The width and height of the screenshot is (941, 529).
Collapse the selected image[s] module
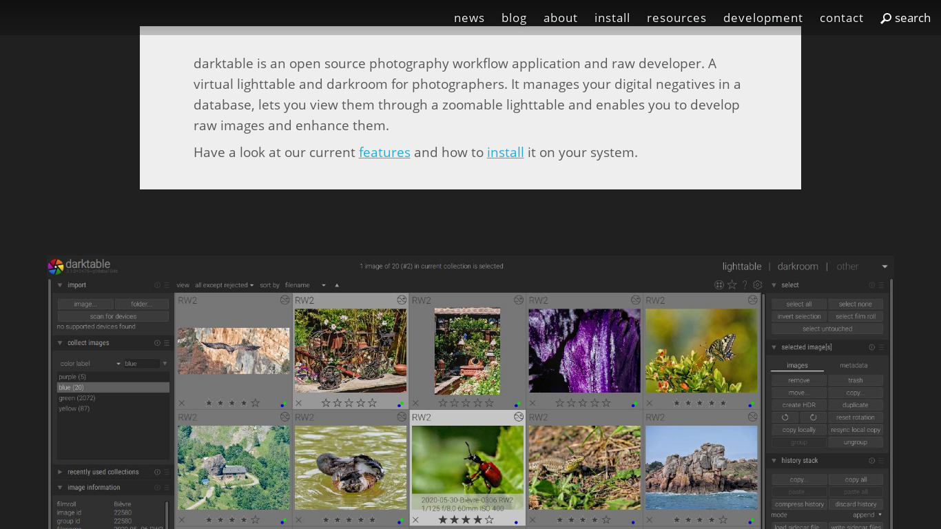(774, 348)
